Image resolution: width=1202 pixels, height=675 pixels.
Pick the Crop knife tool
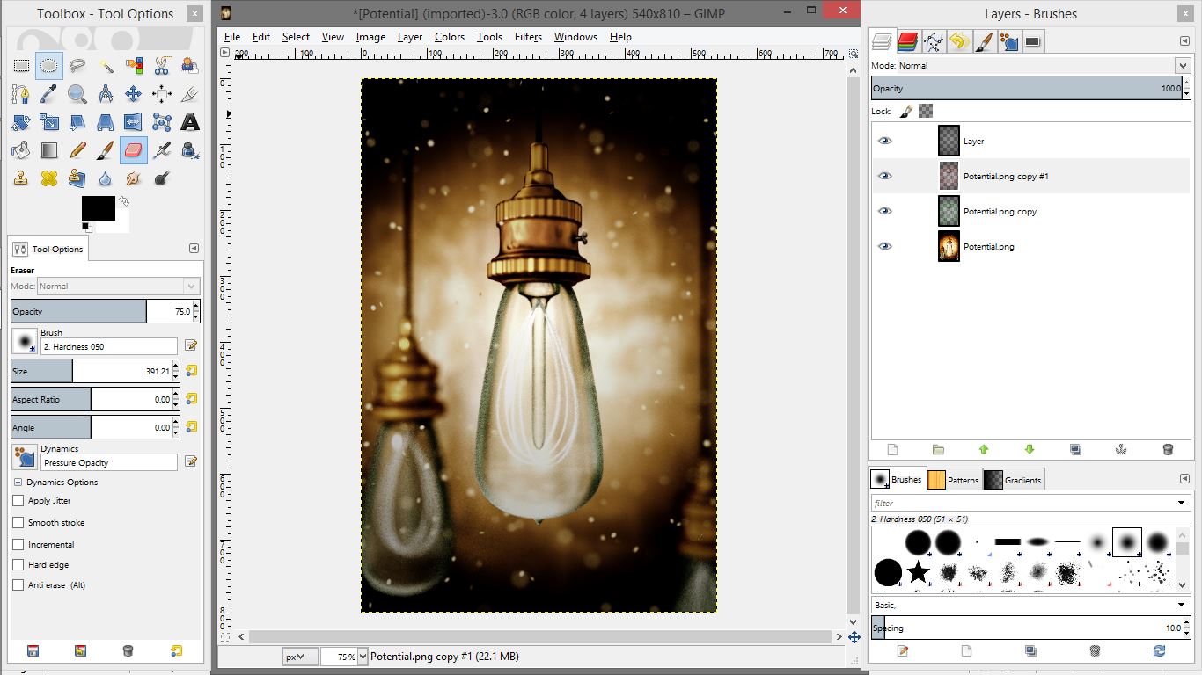pos(189,94)
